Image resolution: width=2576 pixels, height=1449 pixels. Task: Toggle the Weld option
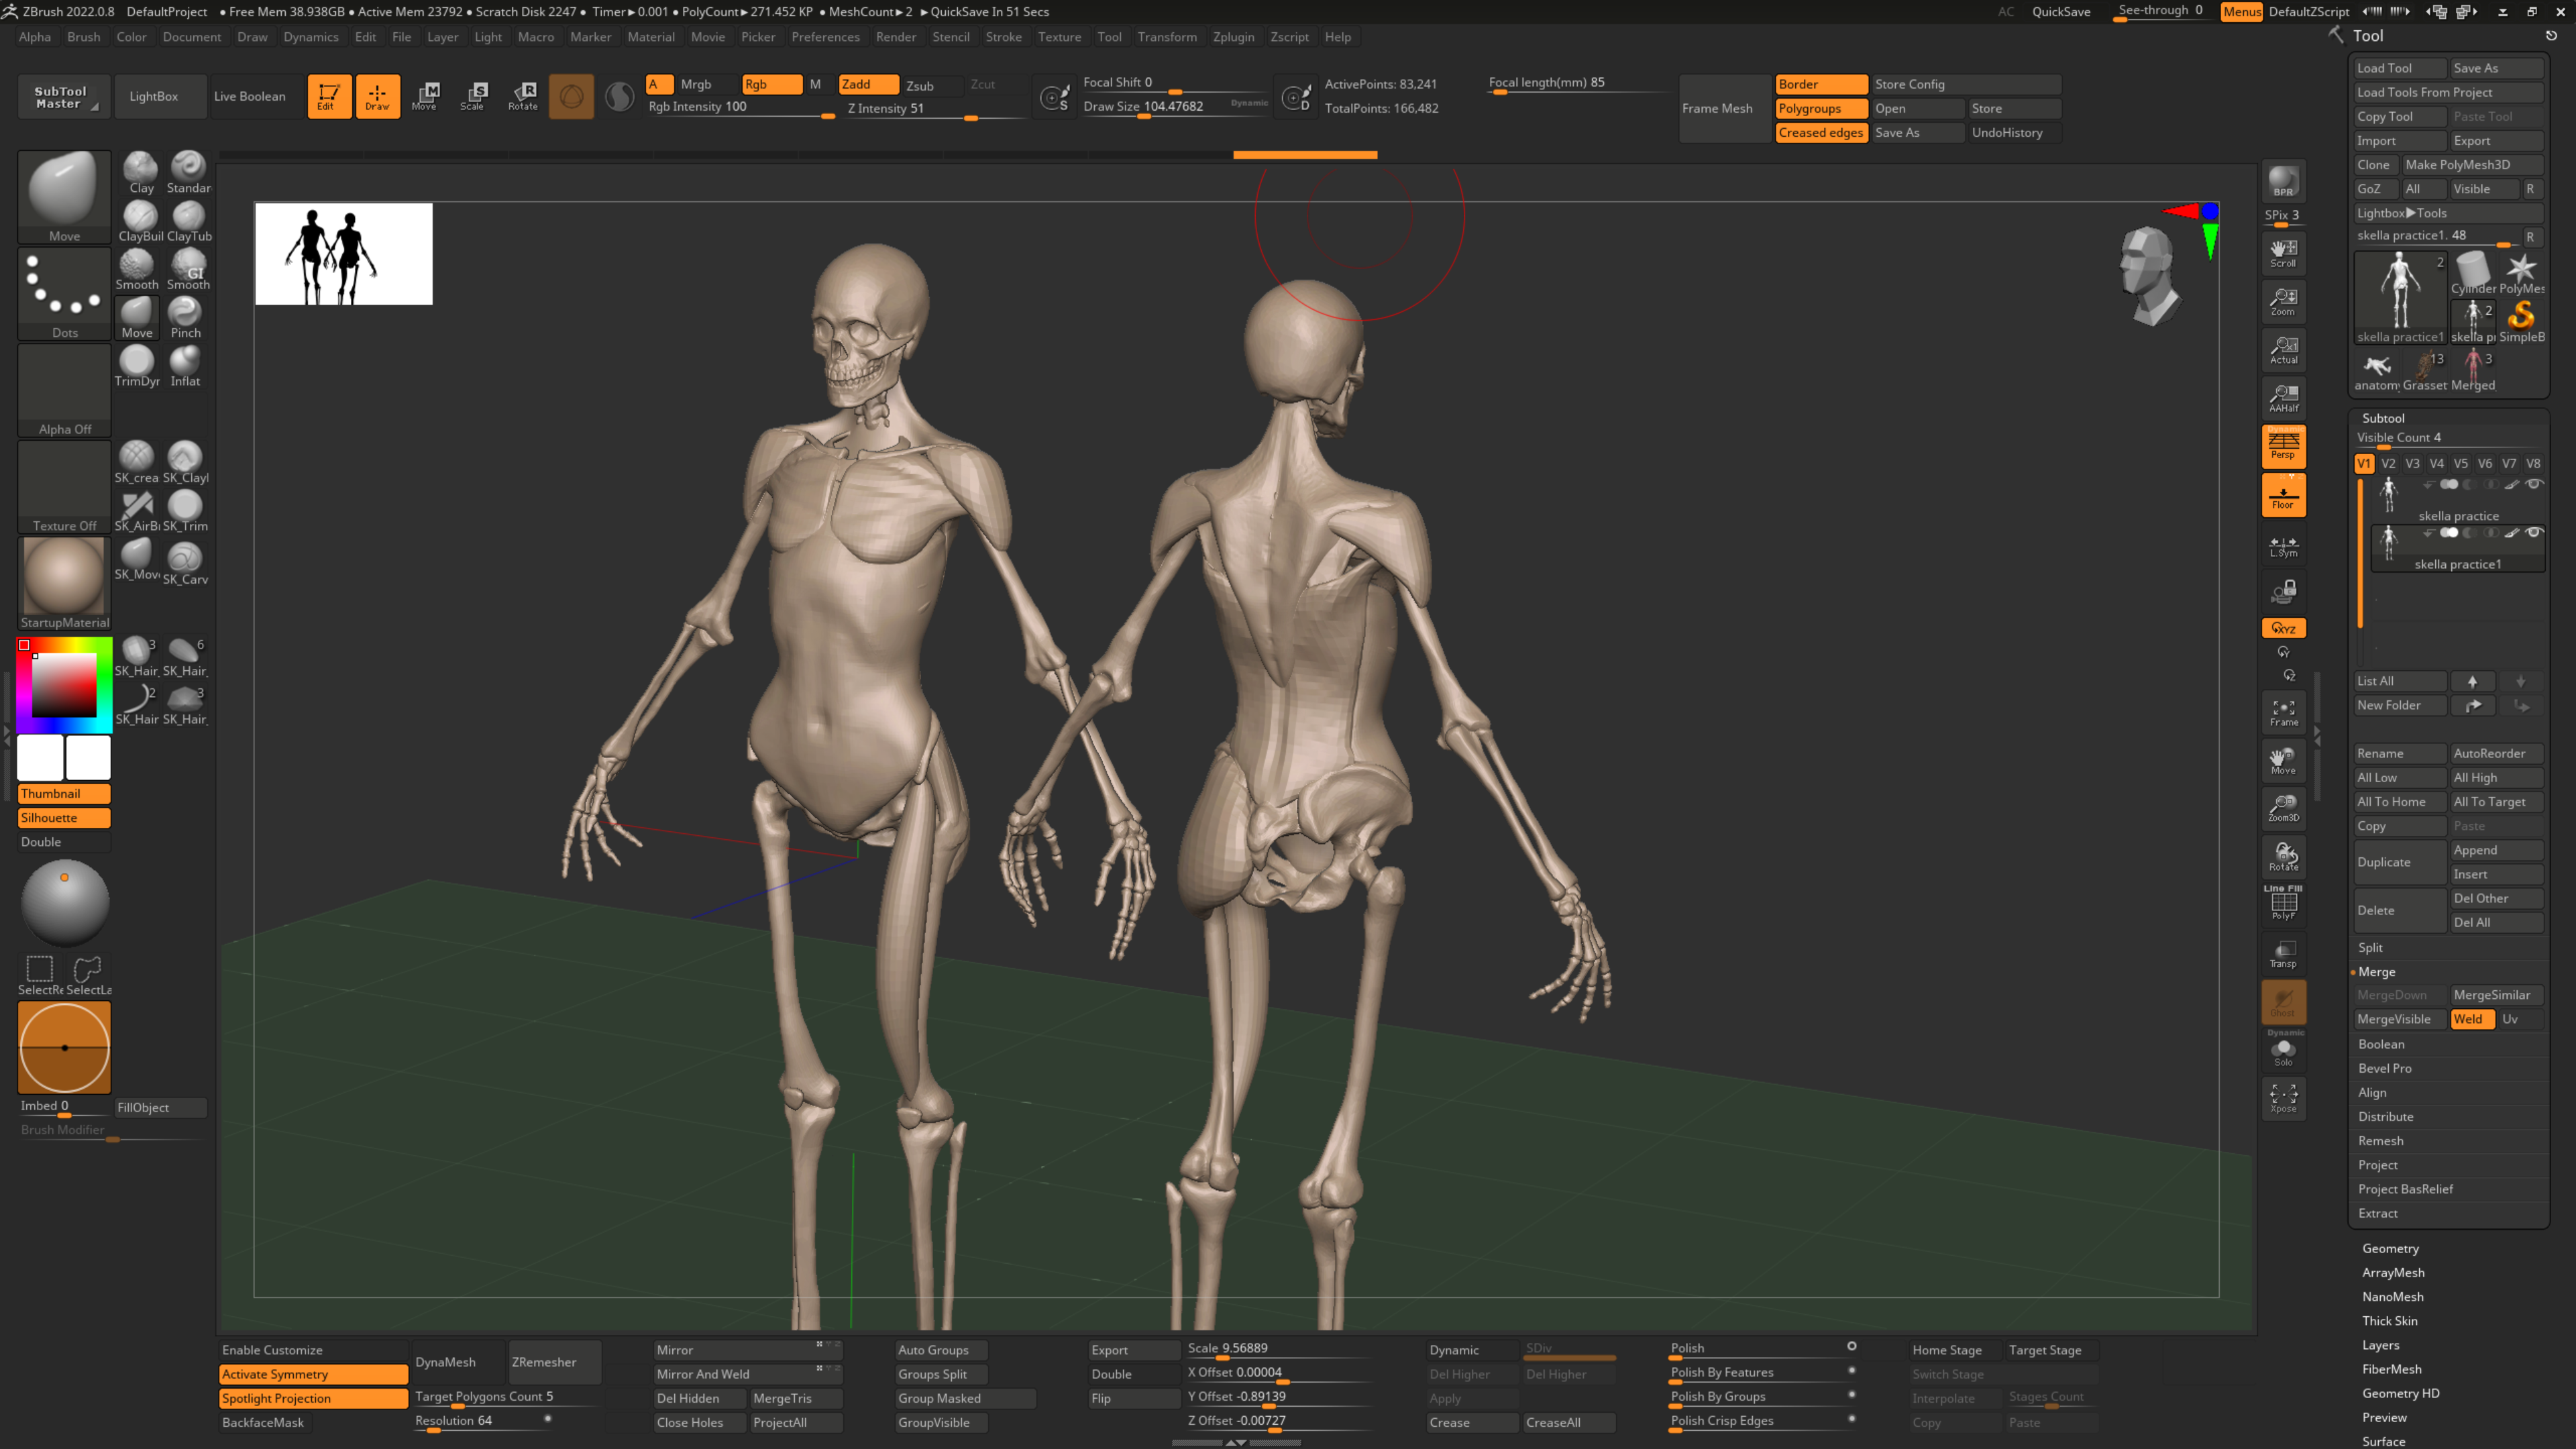[2472, 1020]
